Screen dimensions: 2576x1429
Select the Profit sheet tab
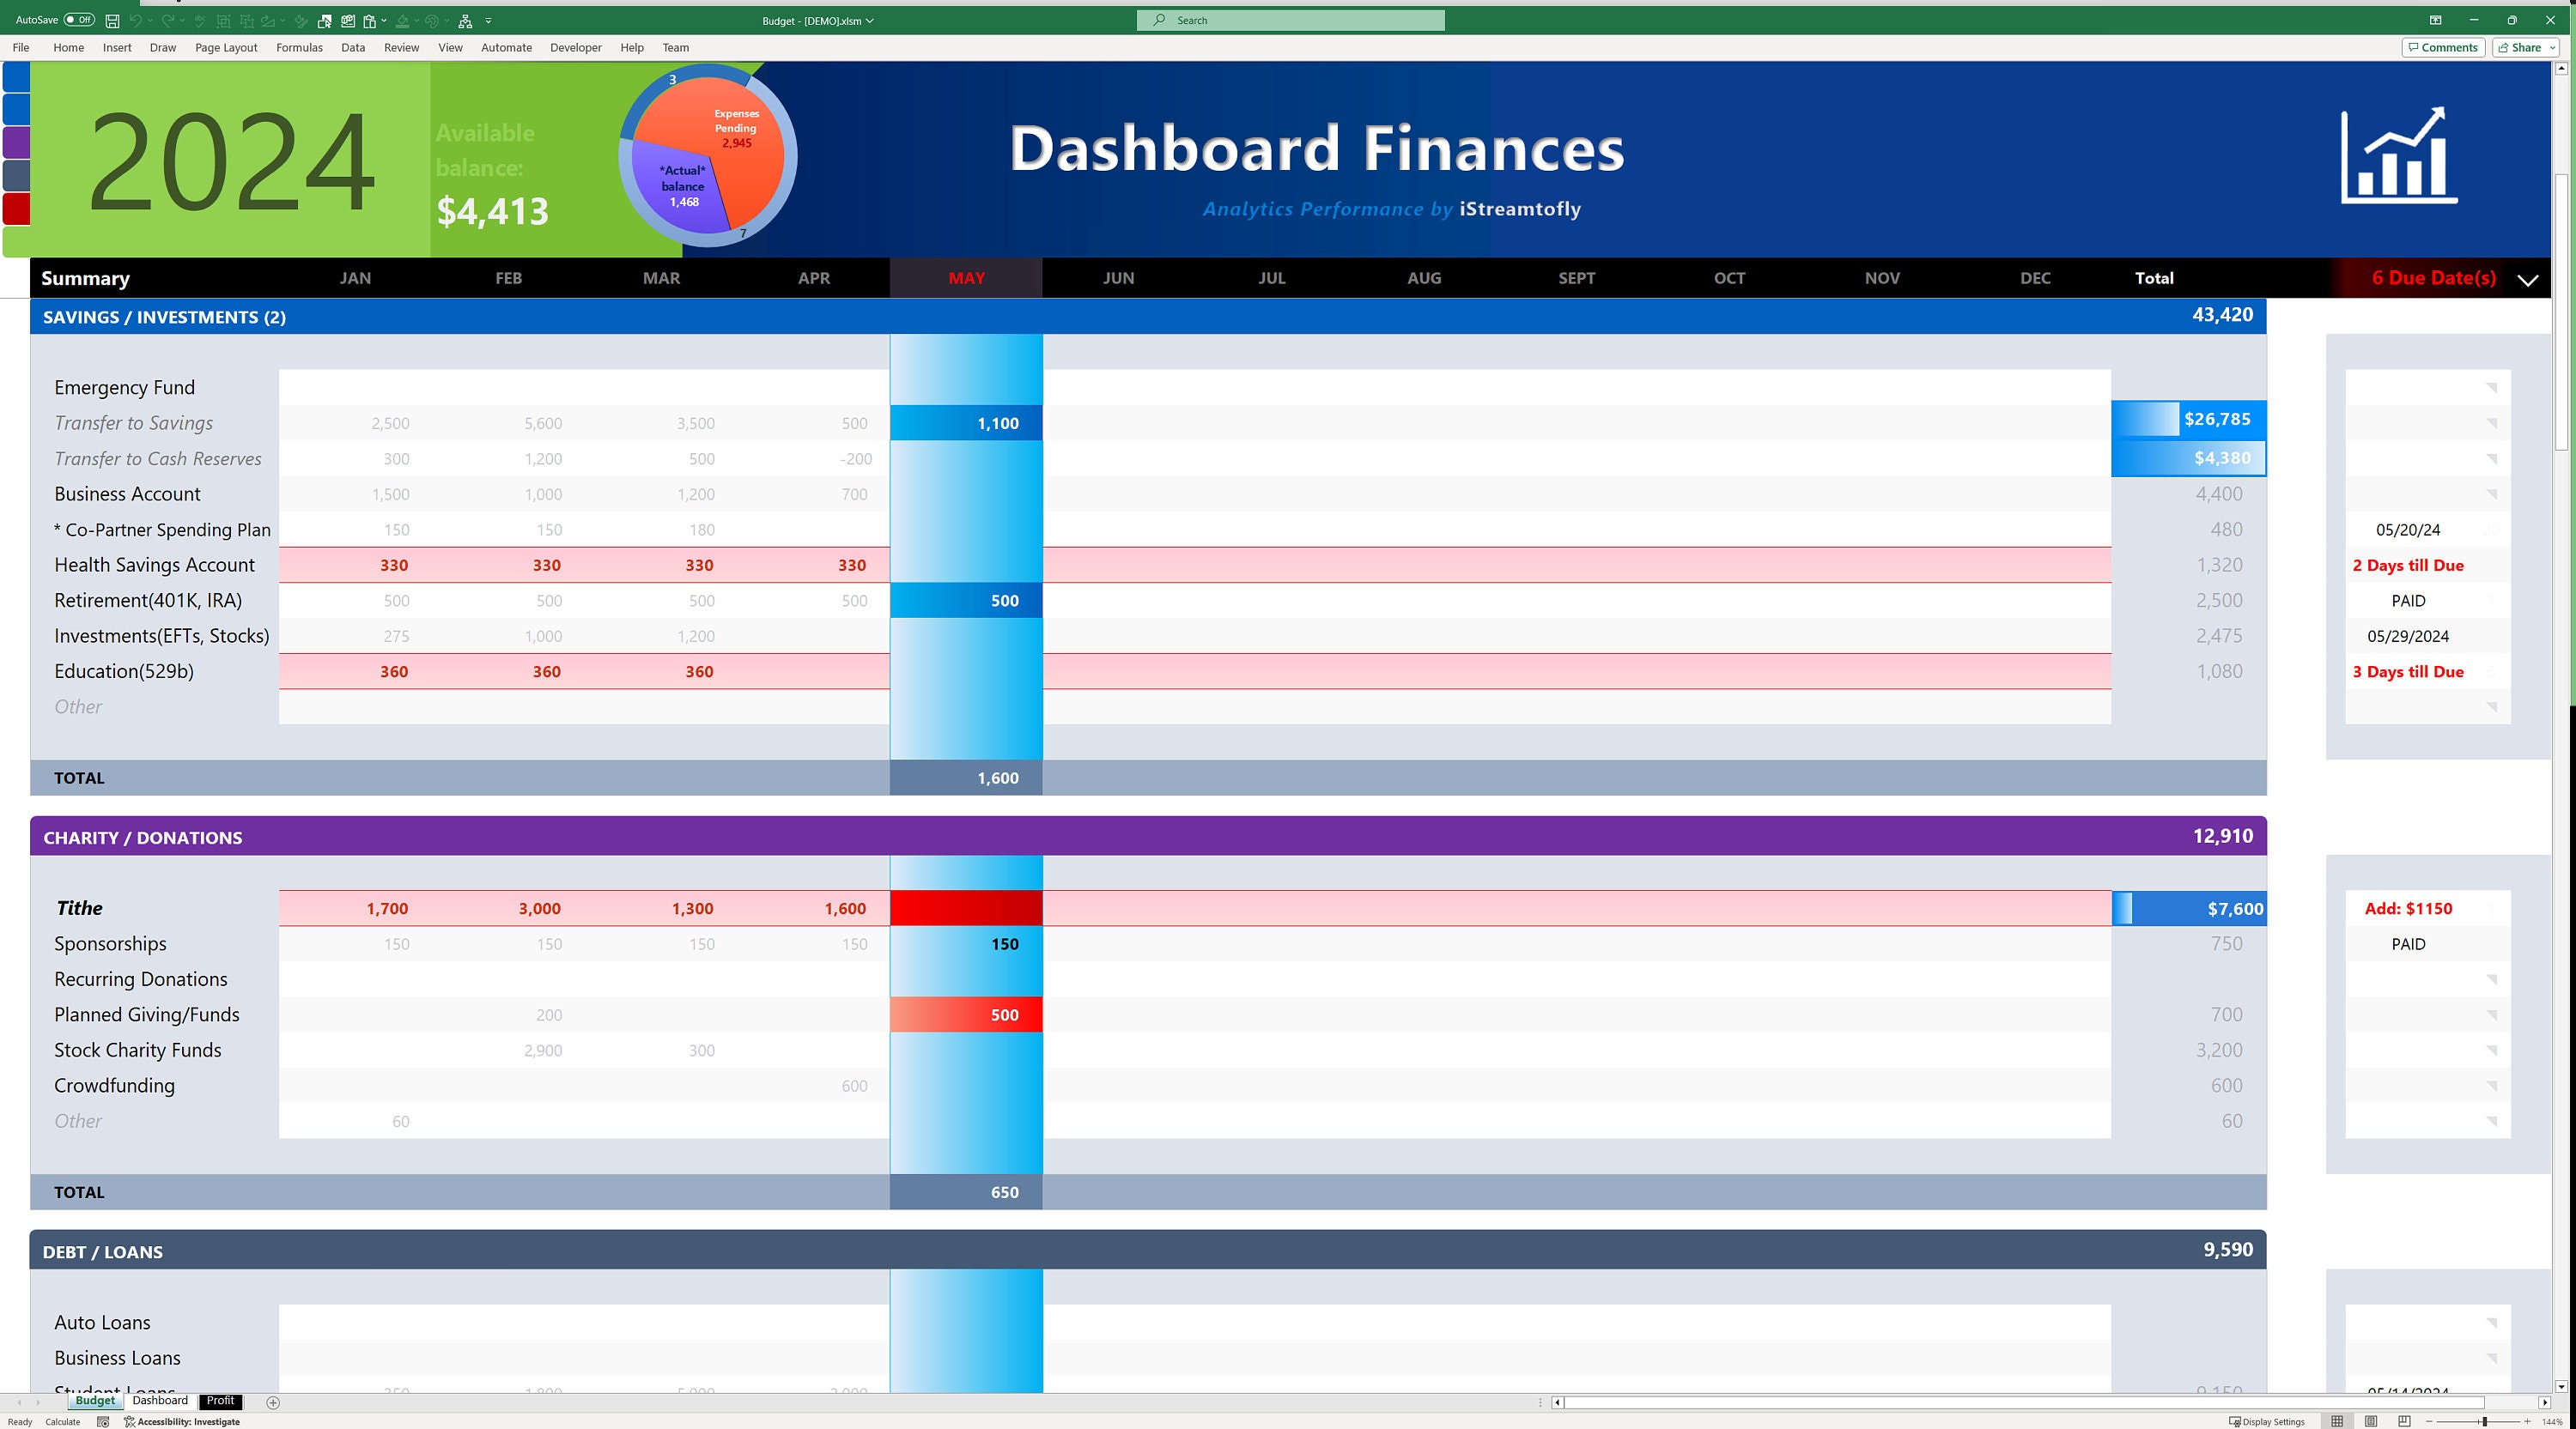tap(220, 1401)
